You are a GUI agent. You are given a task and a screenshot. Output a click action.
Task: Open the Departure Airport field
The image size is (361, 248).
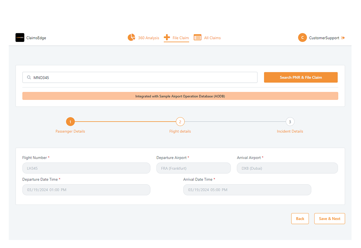click(193, 168)
